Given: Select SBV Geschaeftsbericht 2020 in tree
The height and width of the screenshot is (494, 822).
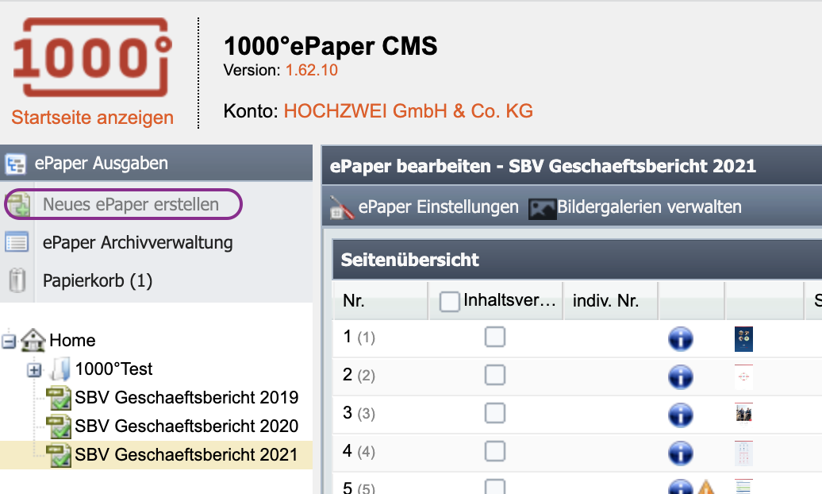Looking at the screenshot, I should coord(186,426).
